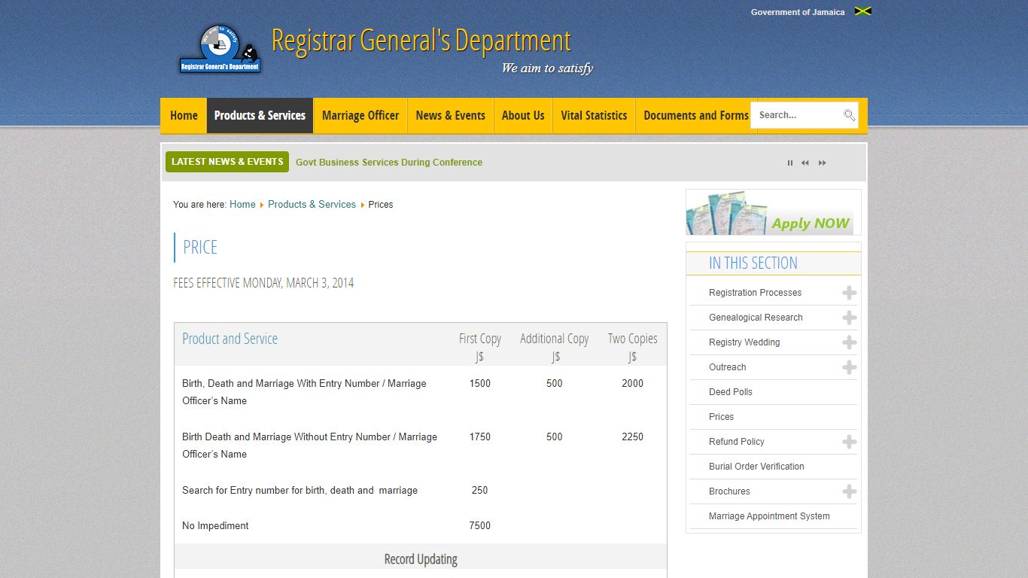Open Products & Services menu
1028x578 pixels.
pos(260,115)
